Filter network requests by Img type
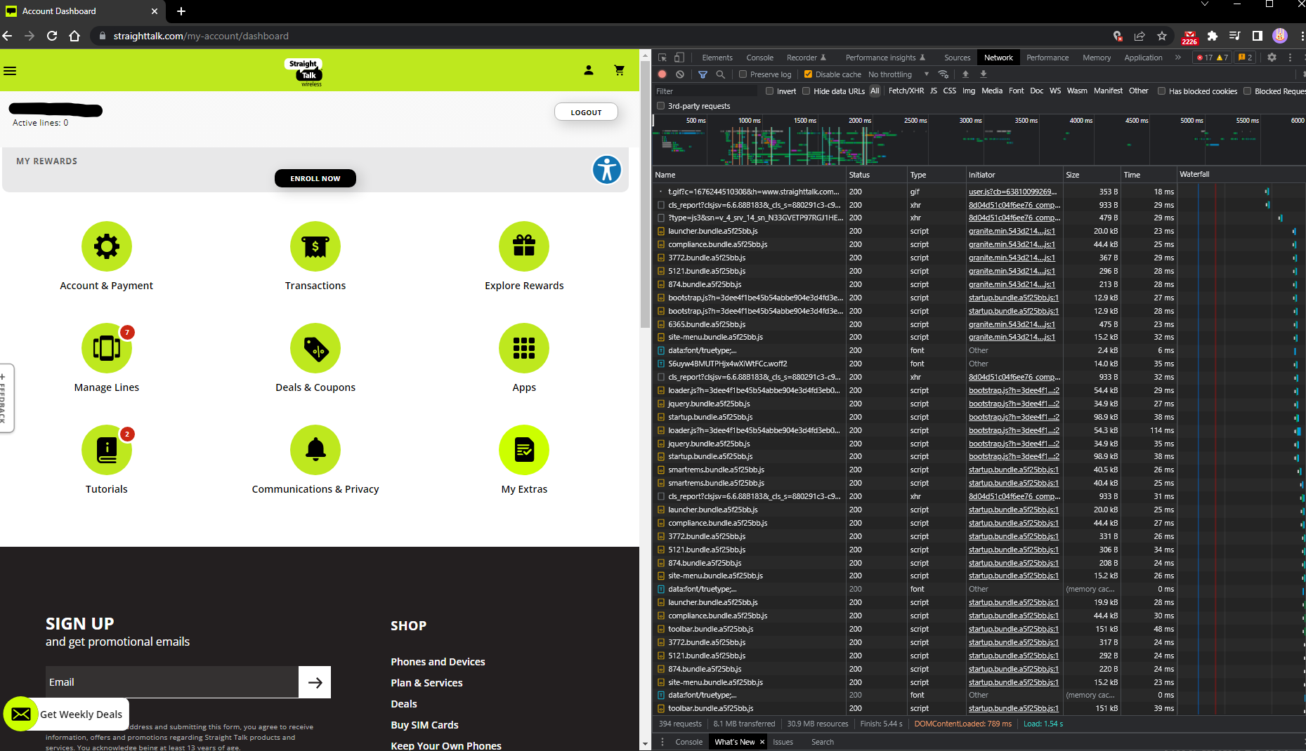This screenshot has width=1306, height=751. [x=969, y=91]
